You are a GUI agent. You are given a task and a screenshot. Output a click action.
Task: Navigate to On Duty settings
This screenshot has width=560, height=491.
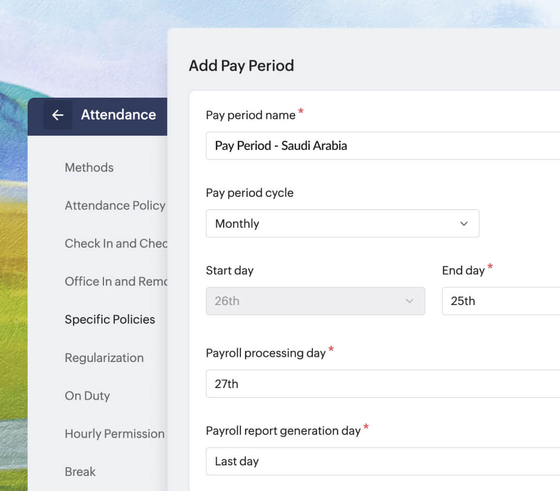87,395
